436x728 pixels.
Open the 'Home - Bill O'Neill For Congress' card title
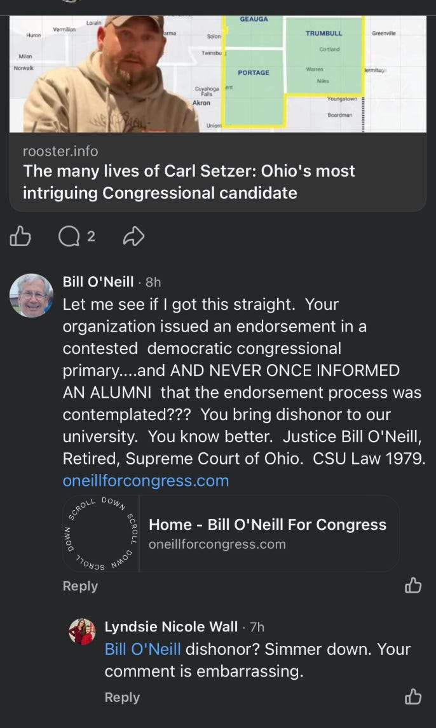coord(267,525)
